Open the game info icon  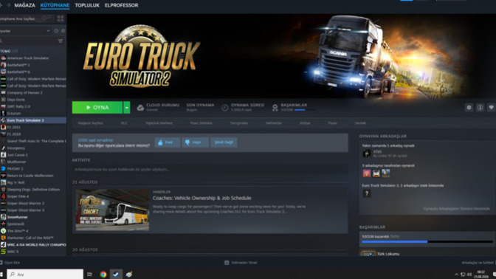click(480, 108)
